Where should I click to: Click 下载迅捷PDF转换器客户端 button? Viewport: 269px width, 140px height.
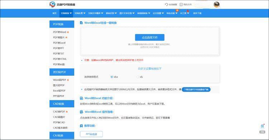(196, 89)
